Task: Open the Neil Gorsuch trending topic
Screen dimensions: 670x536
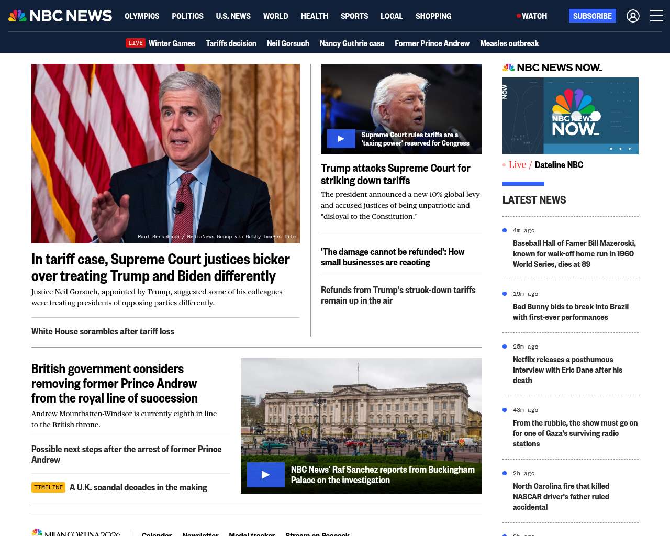Action: tap(288, 43)
